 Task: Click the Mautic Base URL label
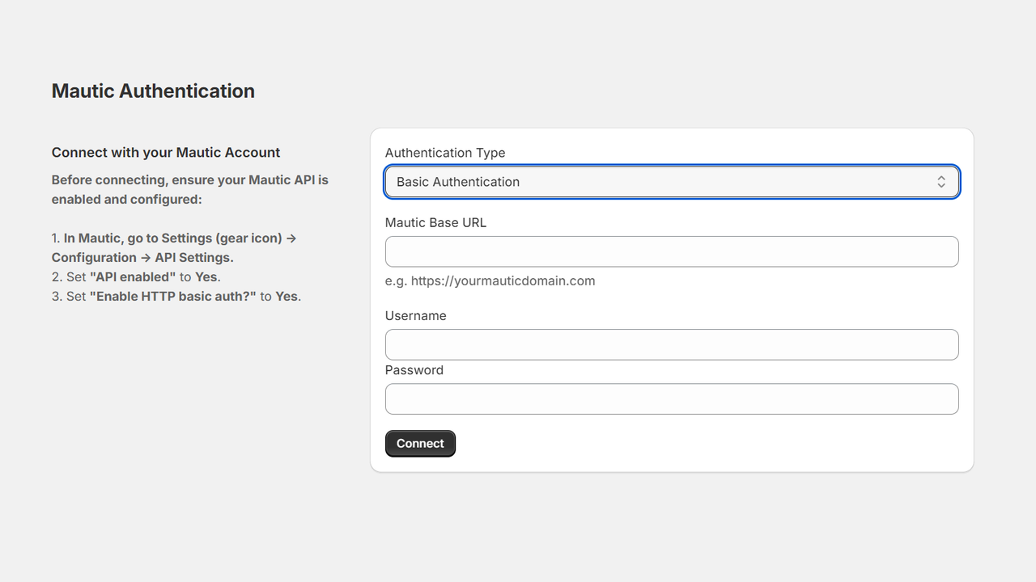pos(435,222)
